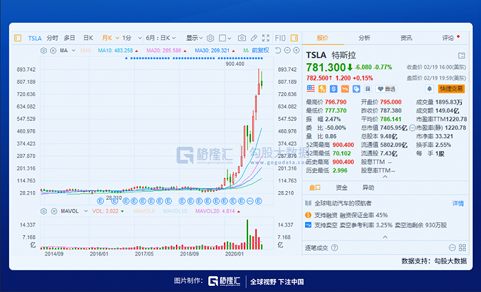Toggle the right panel icon beside FIO
The image size is (481, 292).
click(294, 38)
